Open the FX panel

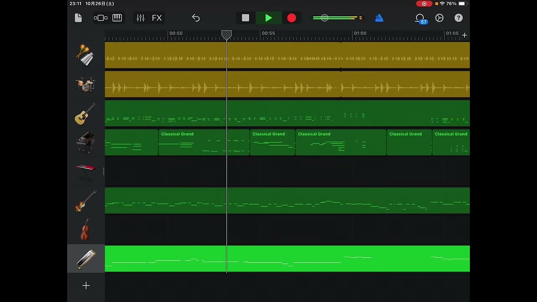(157, 18)
